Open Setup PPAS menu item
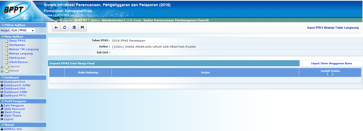Image resolution: width=363 pixels, height=131 pixels. [17, 41]
